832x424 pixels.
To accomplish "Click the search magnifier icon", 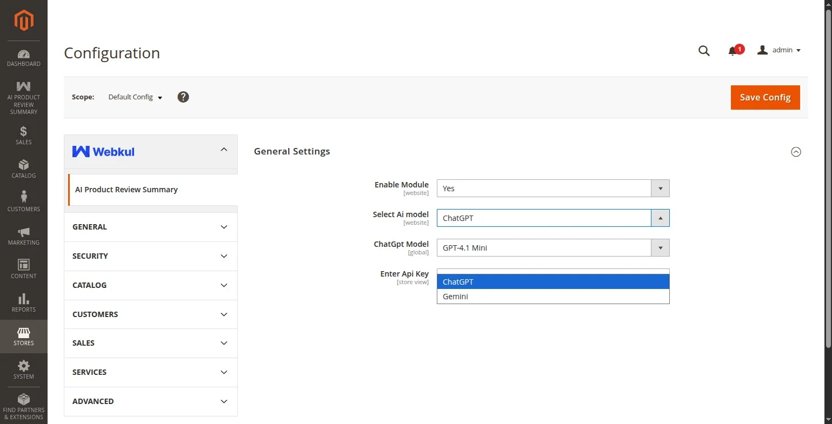I will 704,51.
